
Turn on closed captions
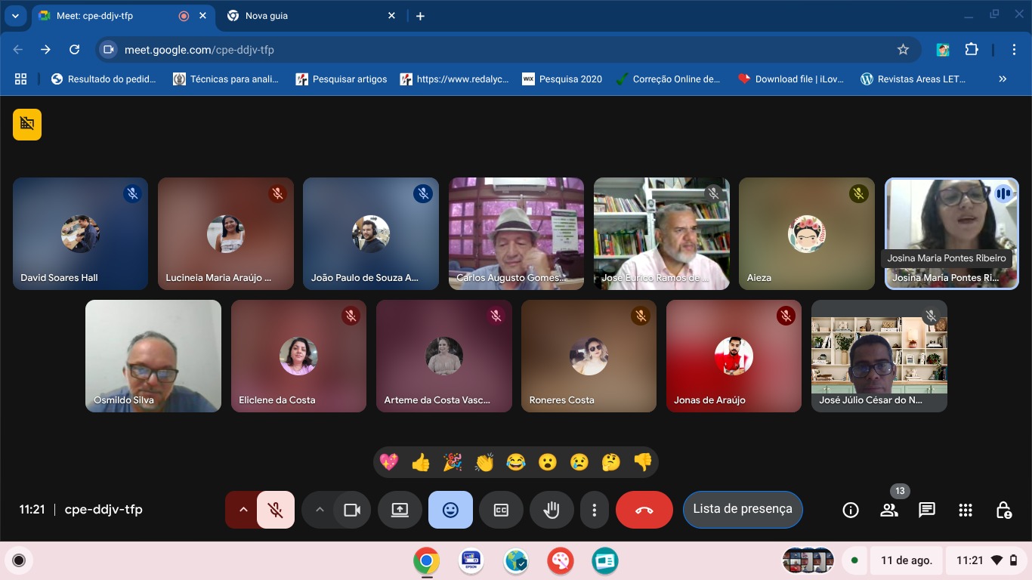(x=501, y=510)
